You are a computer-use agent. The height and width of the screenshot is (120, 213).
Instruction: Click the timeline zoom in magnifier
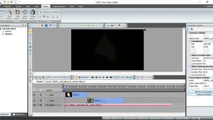coord(36,77)
